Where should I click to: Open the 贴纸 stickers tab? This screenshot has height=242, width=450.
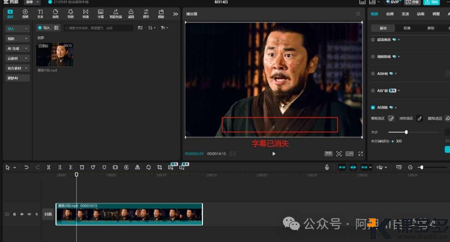[x=55, y=14]
